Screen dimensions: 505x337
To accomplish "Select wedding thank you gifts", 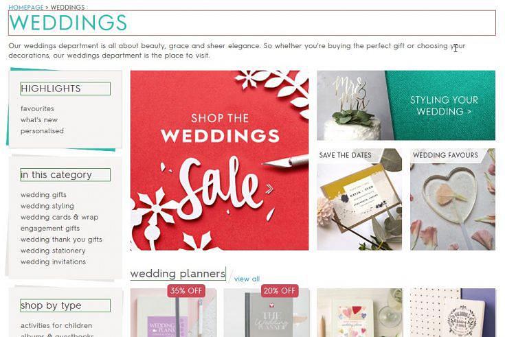I will (61, 240).
